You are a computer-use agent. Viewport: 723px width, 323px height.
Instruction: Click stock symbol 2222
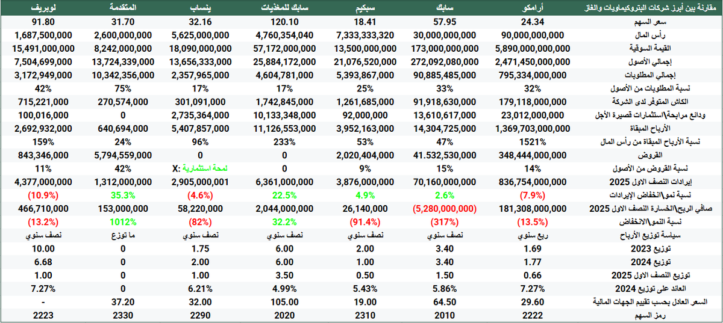click(533, 316)
